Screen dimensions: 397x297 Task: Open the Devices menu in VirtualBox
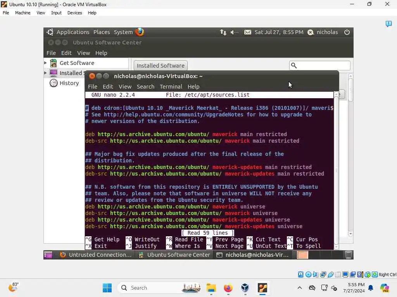pos(74,13)
